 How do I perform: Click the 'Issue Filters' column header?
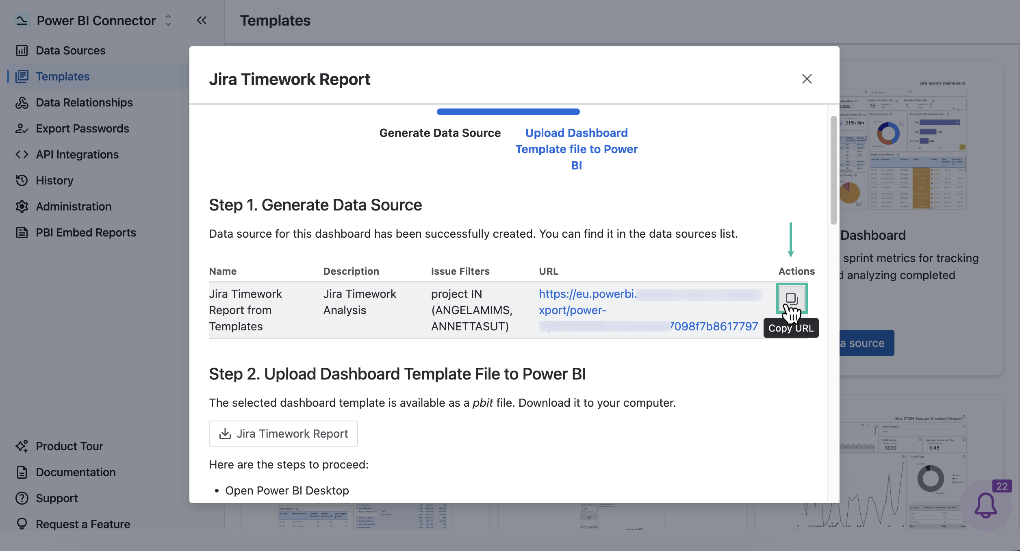point(460,271)
